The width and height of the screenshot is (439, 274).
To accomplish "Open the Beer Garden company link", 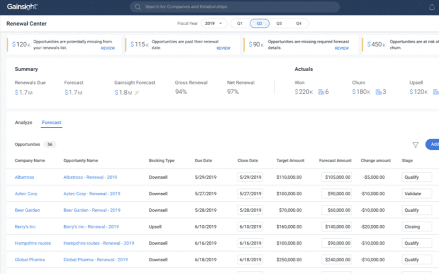I will tap(27, 210).
